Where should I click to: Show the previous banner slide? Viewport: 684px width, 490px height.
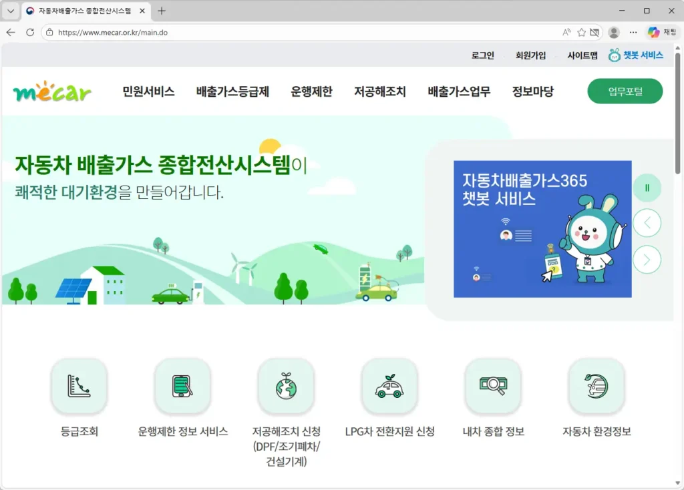coord(647,223)
